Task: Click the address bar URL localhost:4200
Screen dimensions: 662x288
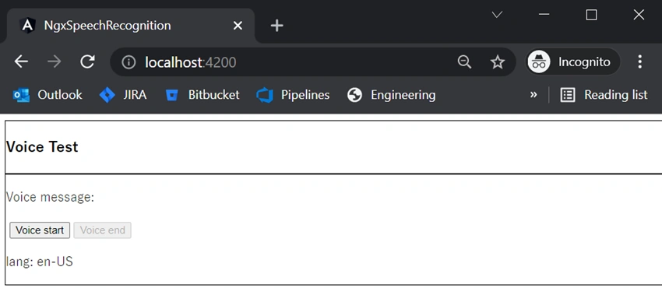Action: coord(191,62)
